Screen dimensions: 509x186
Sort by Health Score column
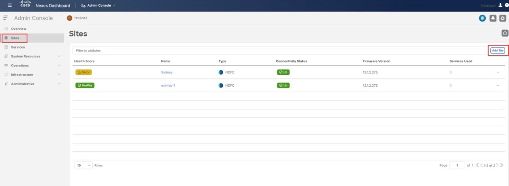tap(84, 61)
